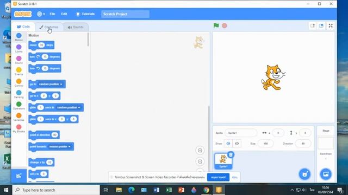Open the Windows Start menu
The height and width of the screenshot is (195, 348).
tap(6, 190)
